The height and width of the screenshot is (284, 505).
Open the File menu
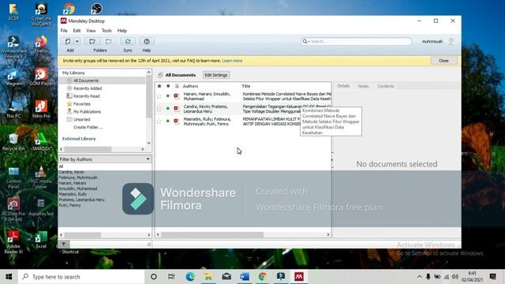64,31
